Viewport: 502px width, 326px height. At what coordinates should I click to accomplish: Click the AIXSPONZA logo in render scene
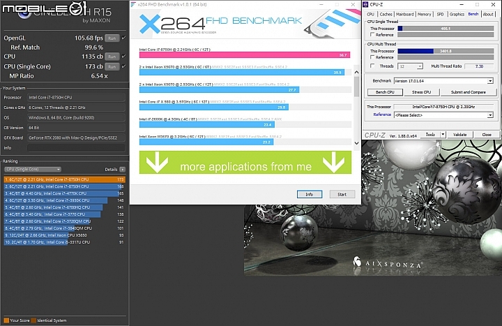click(388, 263)
